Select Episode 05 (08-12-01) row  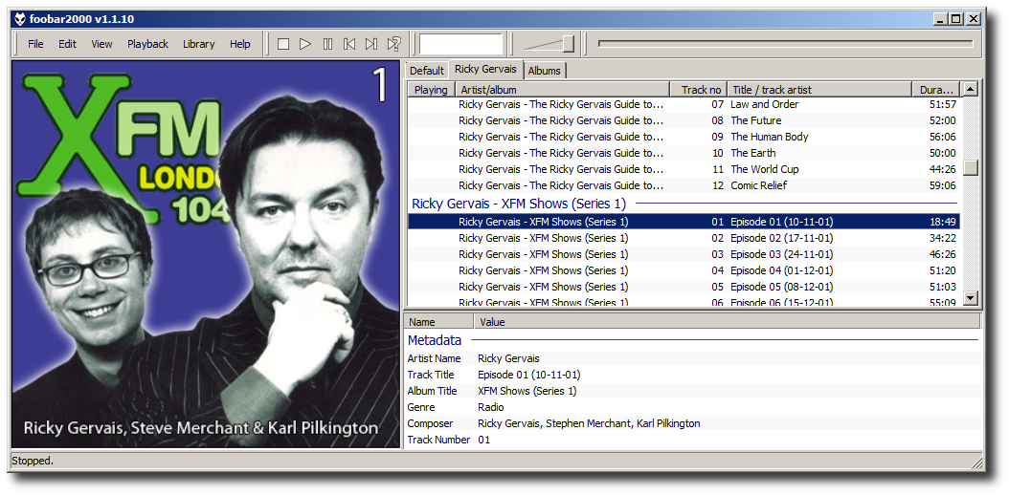684,287
